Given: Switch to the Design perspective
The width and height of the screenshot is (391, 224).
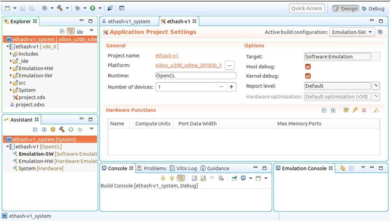Looking at the screenshot, I should click(346, 9).
